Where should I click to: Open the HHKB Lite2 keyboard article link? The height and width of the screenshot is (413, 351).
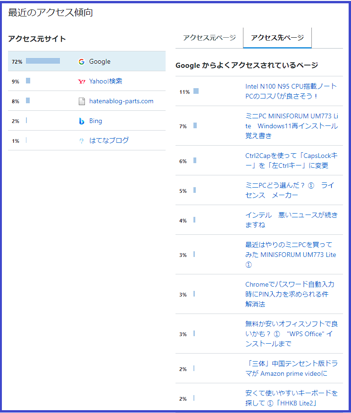(291, 398)
